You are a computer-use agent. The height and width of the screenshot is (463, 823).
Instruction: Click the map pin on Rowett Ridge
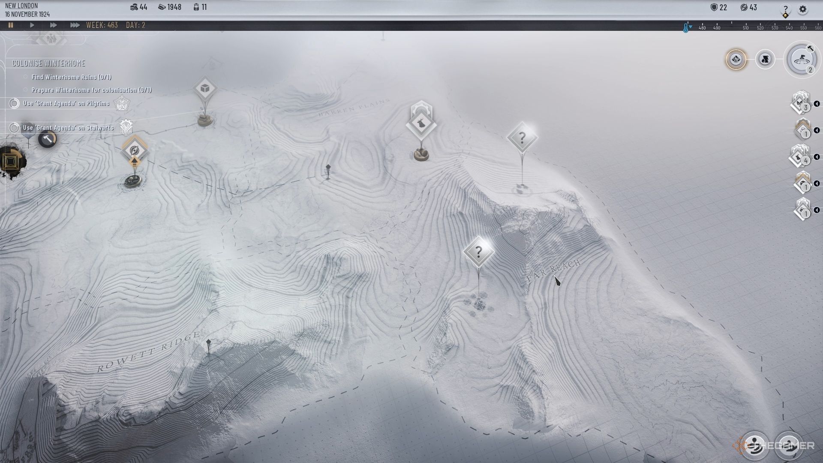pos(208,346)
